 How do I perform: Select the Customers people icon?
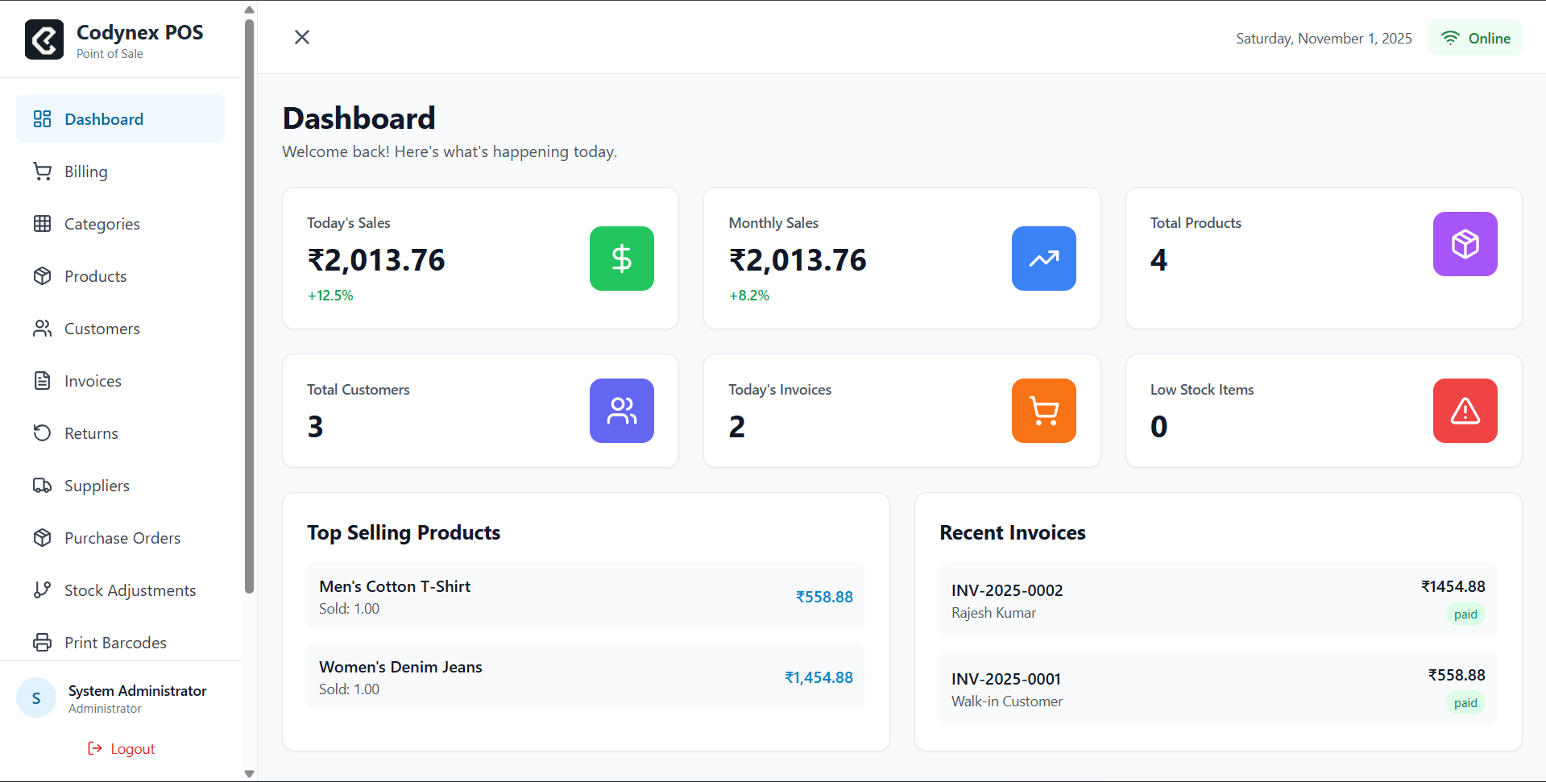click(43, 328)
